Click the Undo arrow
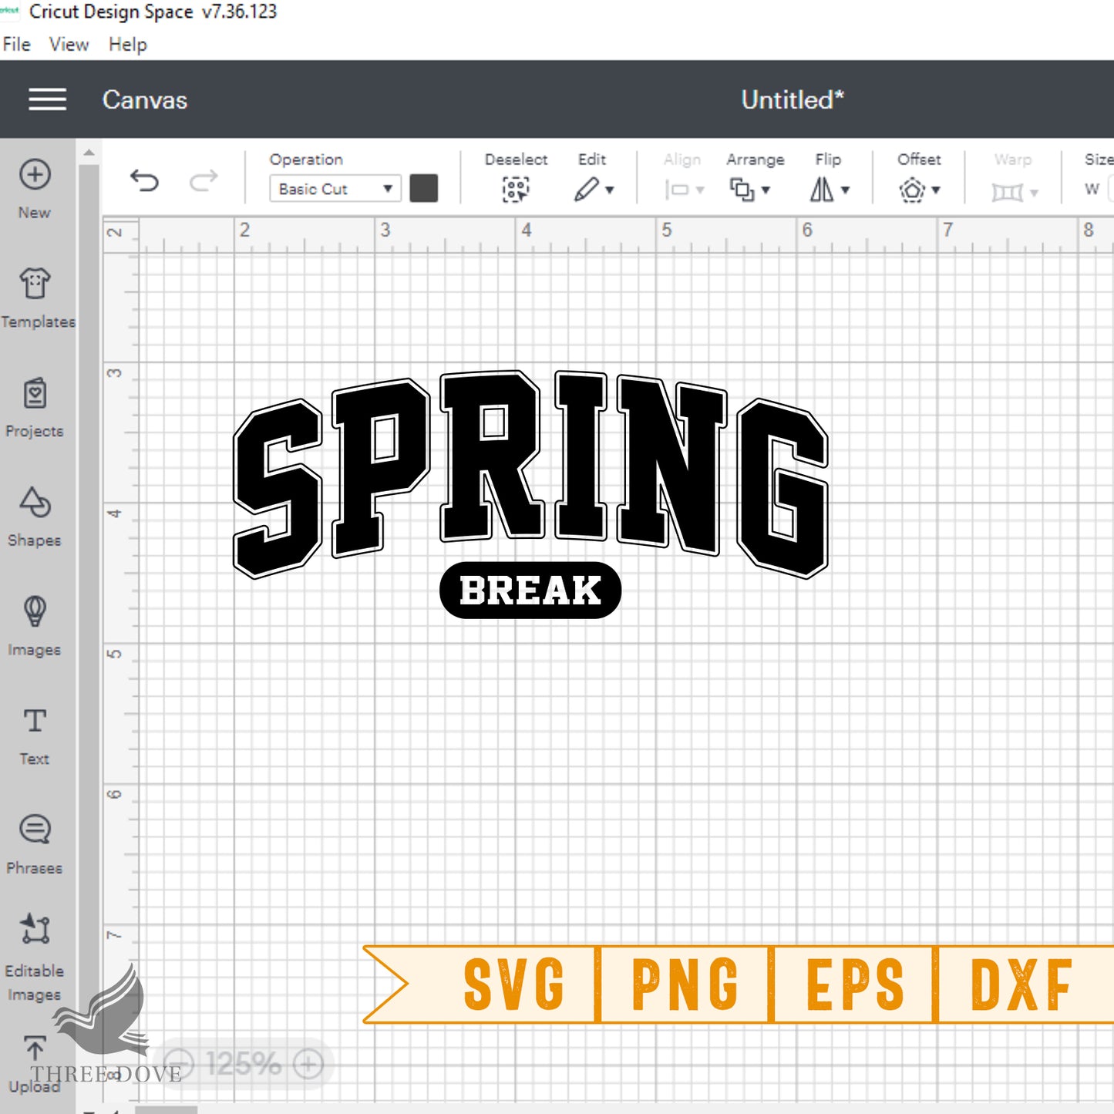Viewport: 1114px width, 1114px height. [x=144, y=180]
